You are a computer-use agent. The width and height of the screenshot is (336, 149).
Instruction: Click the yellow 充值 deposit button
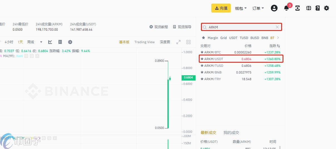click(221, 8)
